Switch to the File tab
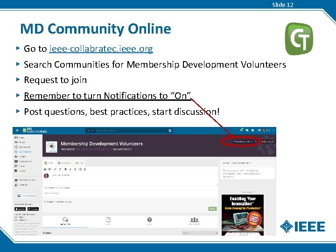The image size is (336, 252). pyautogui.click(x=79, y=163)
